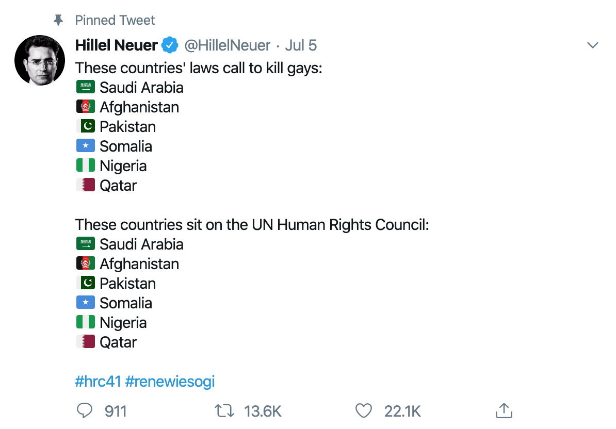Viewport: 616px width, 429px height.
Task: Click Hillel Neuer's profile avatar
Action: [40, 60]
